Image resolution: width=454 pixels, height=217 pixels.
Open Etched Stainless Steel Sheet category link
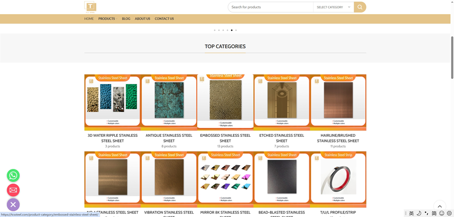pos(281,138)
